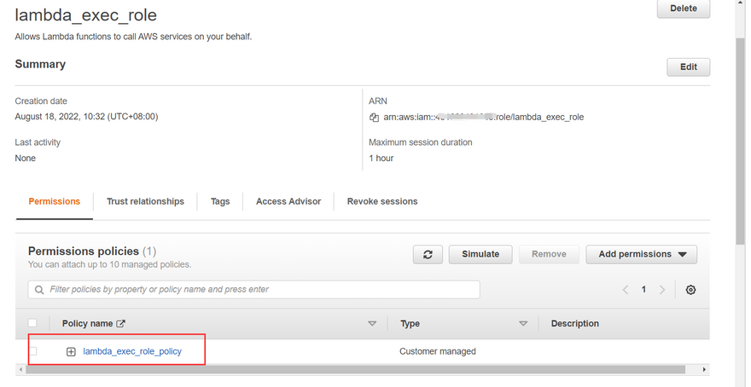751x387 pixels.
Task: Tick the select-all checkbox in the table header
Action: (x=32, y=324)
